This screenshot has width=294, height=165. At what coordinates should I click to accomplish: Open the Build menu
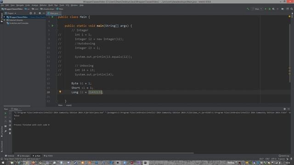(51, 5)
